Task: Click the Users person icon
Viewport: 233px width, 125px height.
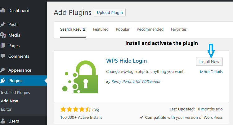Action: click(3, 121)
